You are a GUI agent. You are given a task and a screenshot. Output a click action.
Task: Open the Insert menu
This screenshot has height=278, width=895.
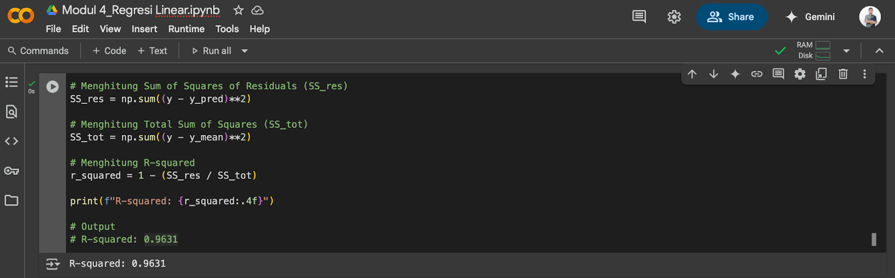pyautogui.click(x=144, y=29)
